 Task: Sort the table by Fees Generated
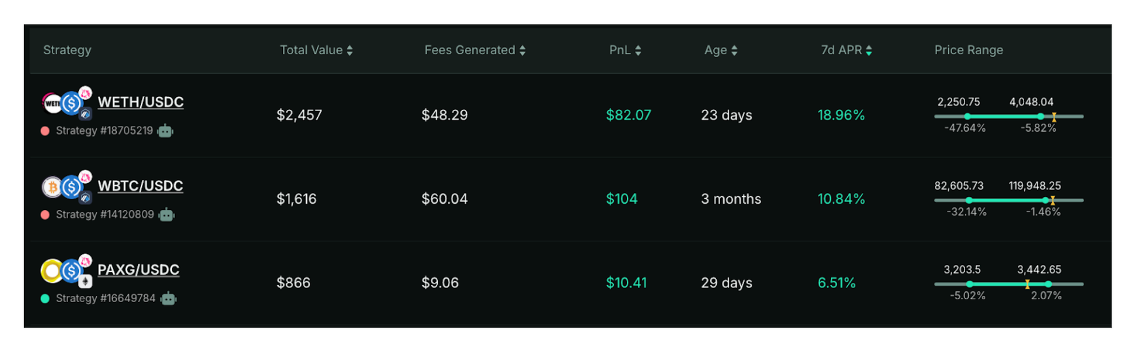[x=475, y=50]
